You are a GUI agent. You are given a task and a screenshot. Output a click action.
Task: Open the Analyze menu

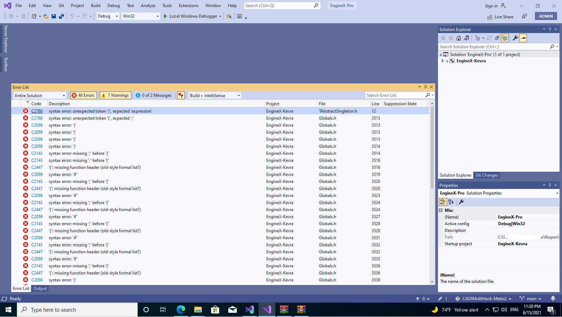tap(148, 6)
